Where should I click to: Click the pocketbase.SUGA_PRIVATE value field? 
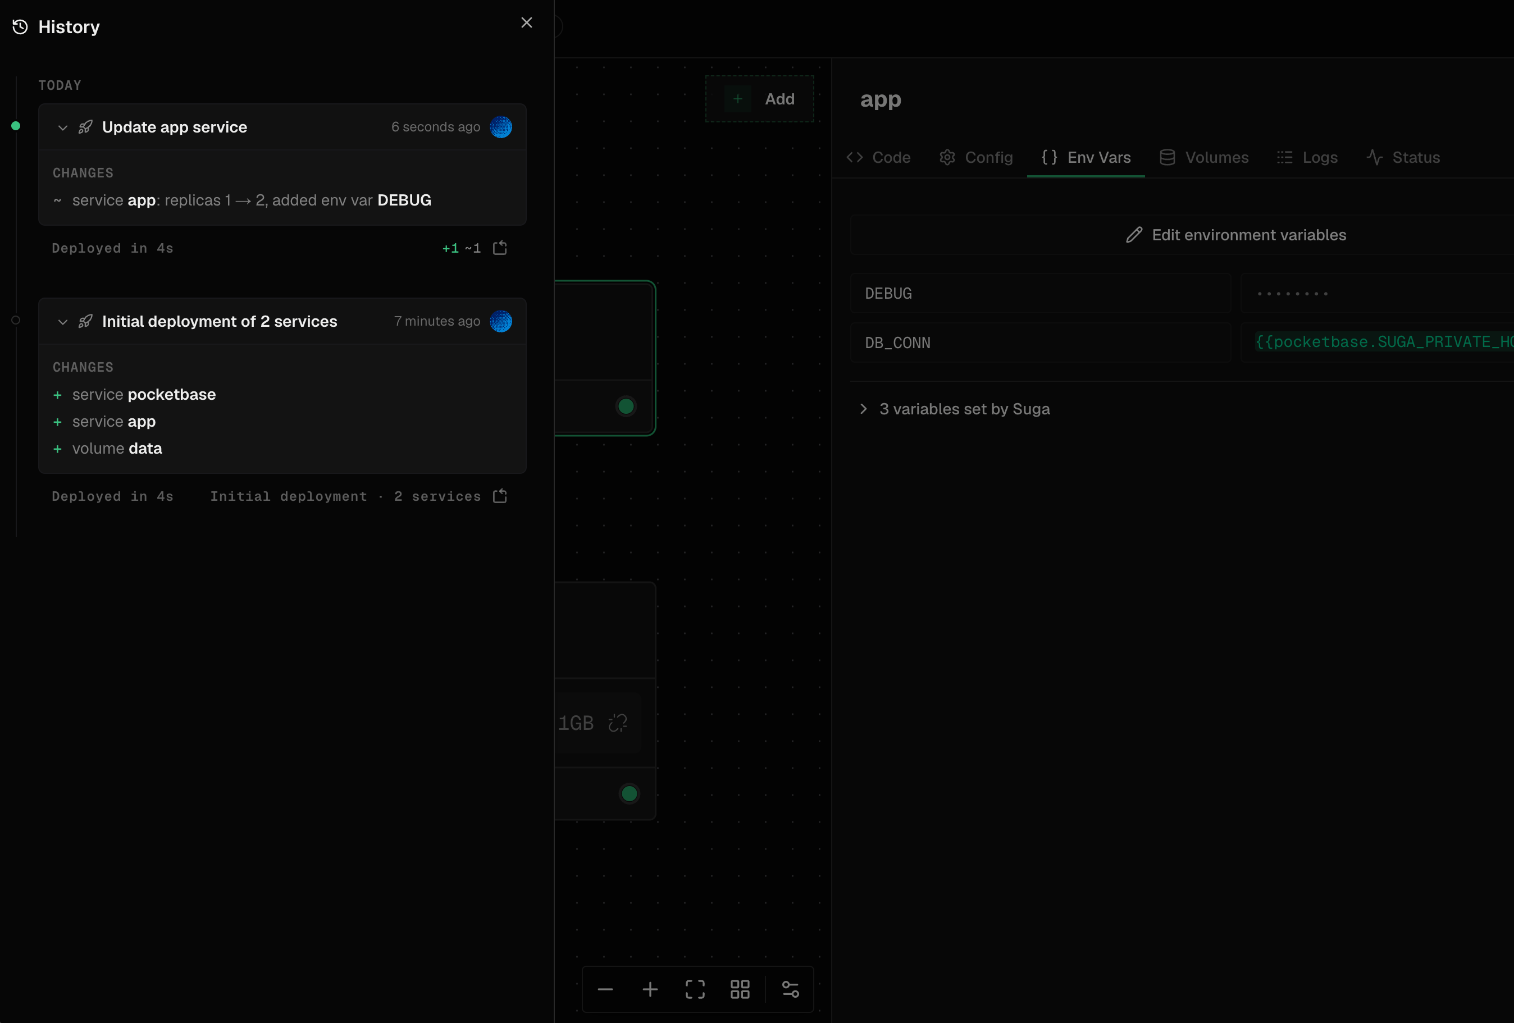(1377, 342)
